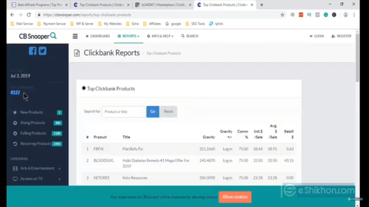
Task: Select the star icon beside New Products
Action: [15, 112]
